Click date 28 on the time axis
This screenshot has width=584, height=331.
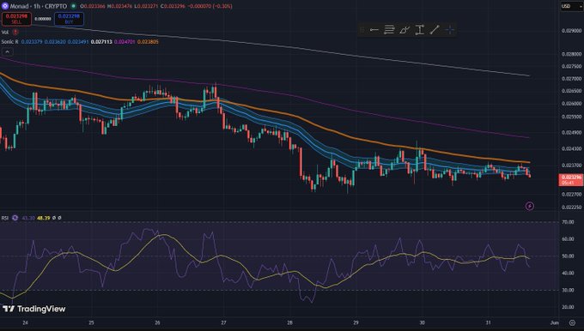(x=289, y=322)
